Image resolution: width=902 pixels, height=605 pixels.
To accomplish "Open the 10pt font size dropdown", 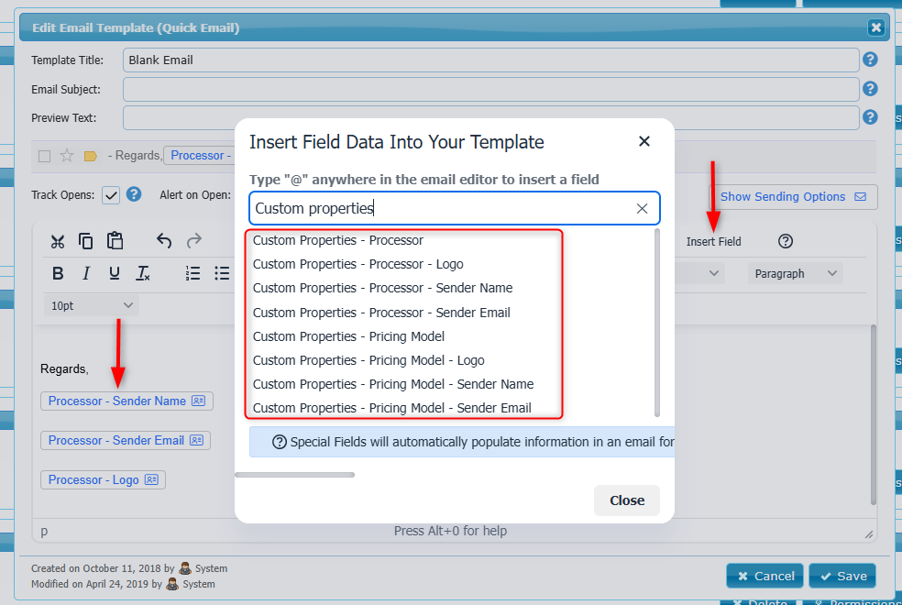I will coord(91,305).
